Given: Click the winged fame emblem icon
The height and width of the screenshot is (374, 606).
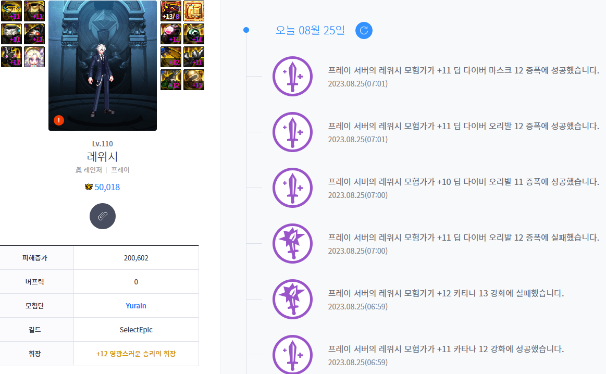Looking at the screenshot, I should tap(89, 187).
